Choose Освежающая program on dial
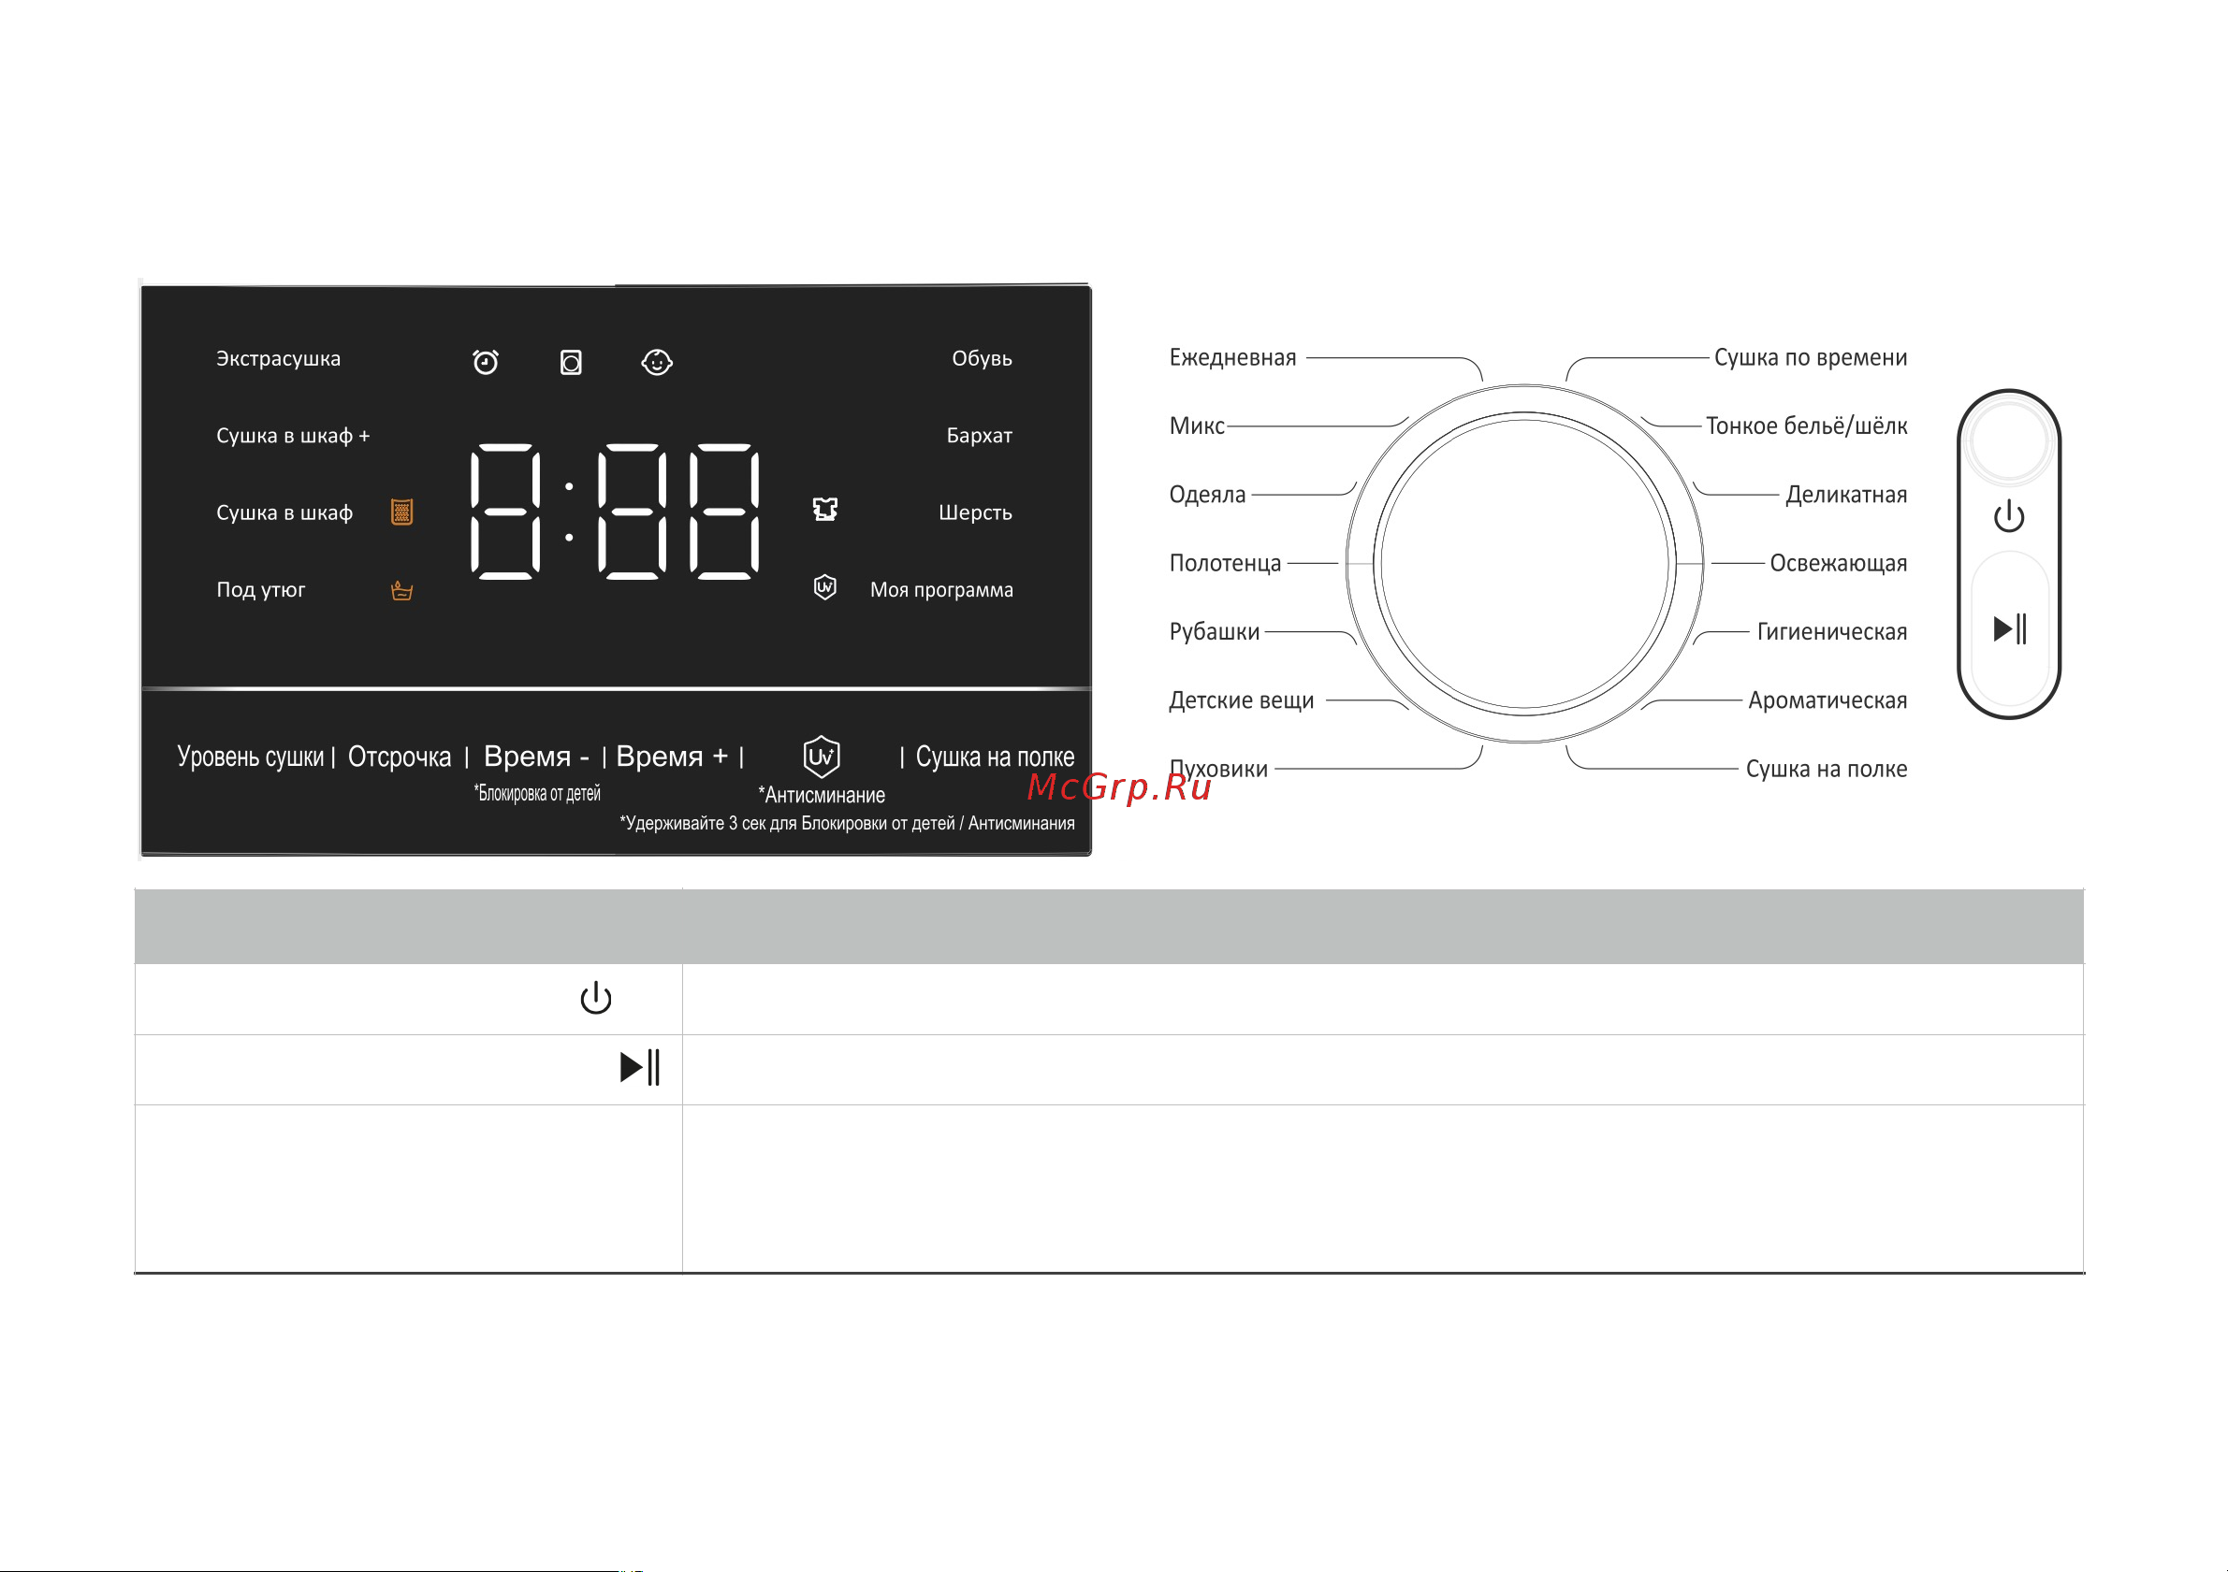 click(x=1838, y=564)
